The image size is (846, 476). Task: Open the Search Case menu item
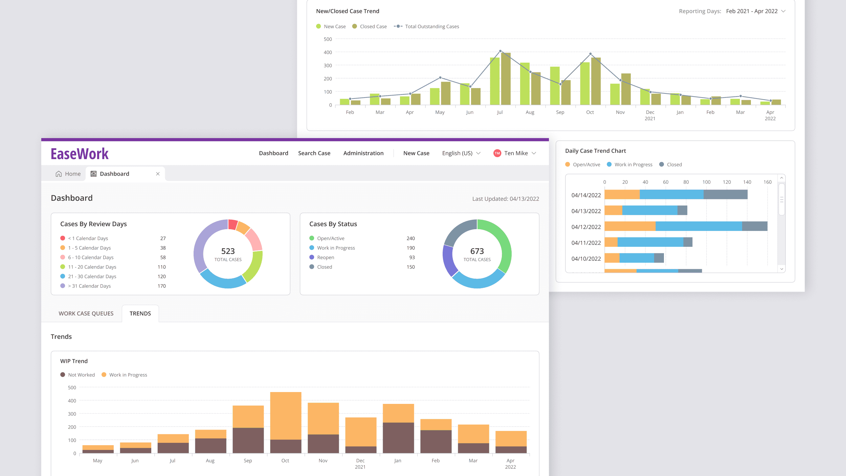click(314, 153)
